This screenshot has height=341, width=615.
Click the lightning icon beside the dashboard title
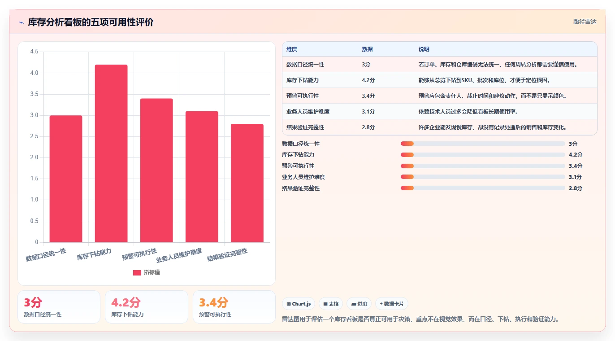(x=22, y=22)
